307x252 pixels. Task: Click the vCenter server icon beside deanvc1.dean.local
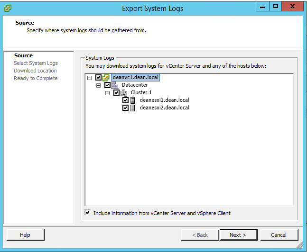coord(106,78)
